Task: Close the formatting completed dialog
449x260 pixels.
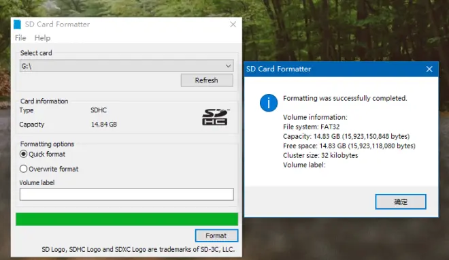Action: (429, 69)
